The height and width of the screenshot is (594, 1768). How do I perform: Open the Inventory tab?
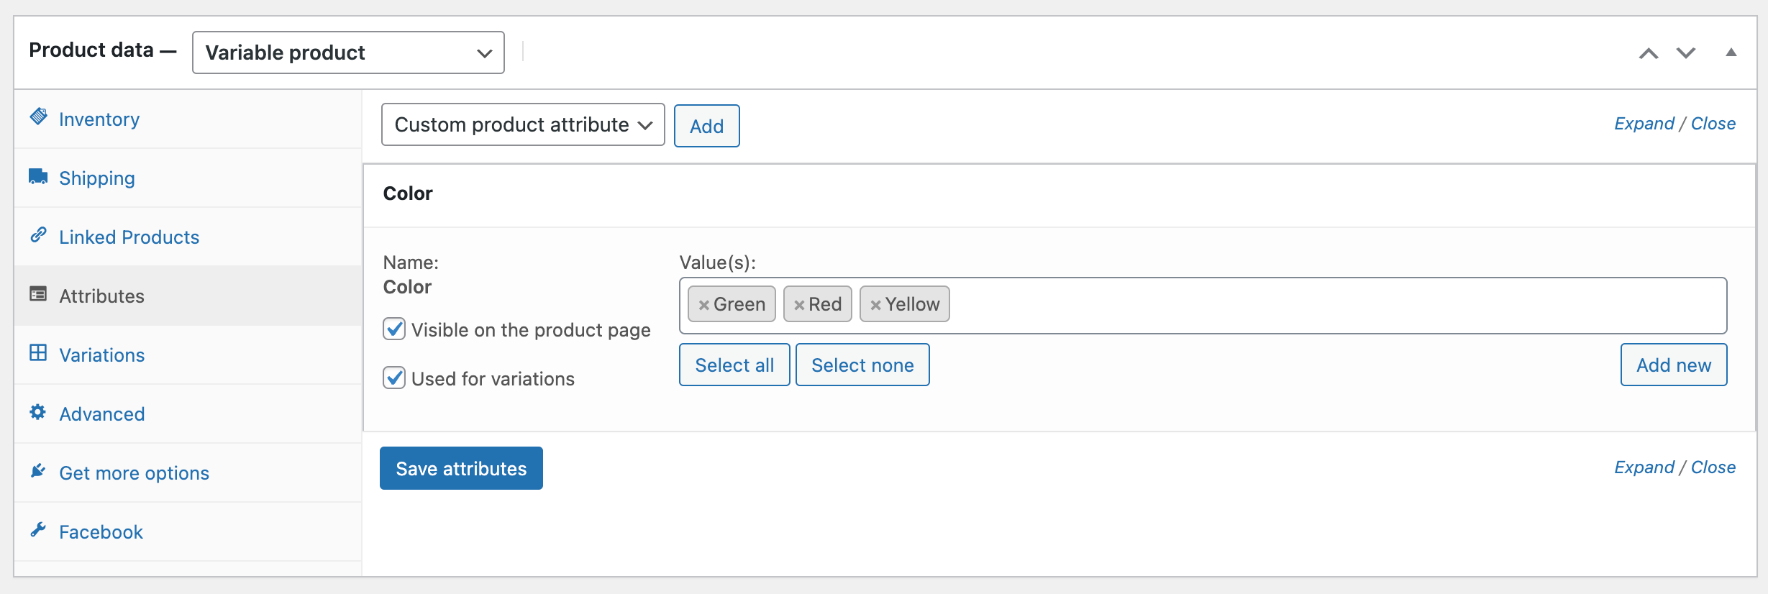click(188, 119)
